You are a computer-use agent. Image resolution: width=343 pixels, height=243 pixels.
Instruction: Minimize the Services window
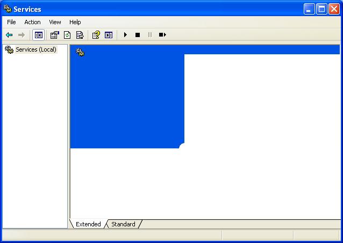(x=309, y=9)
